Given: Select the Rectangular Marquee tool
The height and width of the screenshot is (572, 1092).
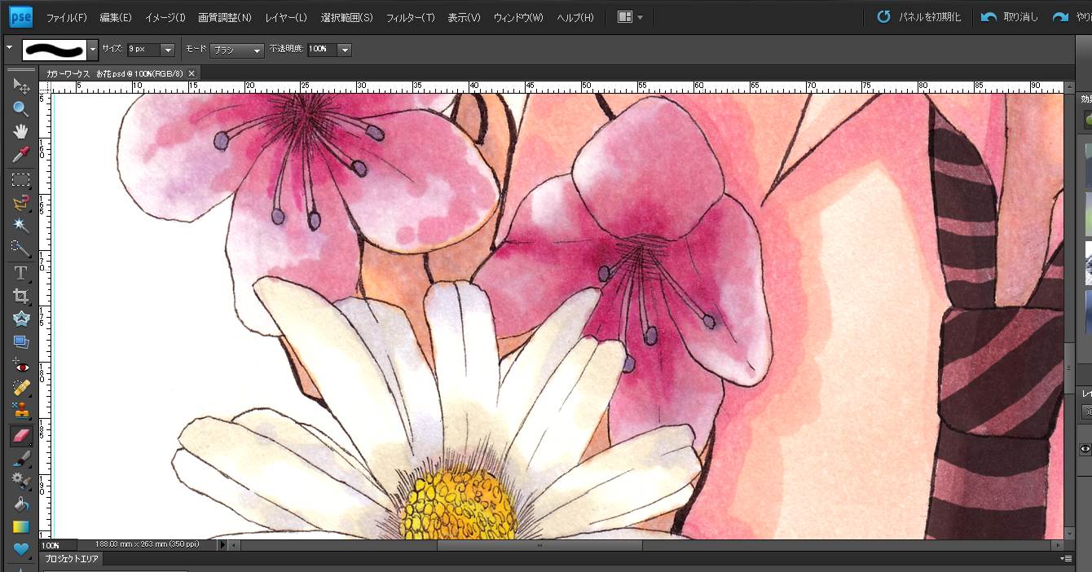Looking at the screenshot, I should click(x=20, y=179).
